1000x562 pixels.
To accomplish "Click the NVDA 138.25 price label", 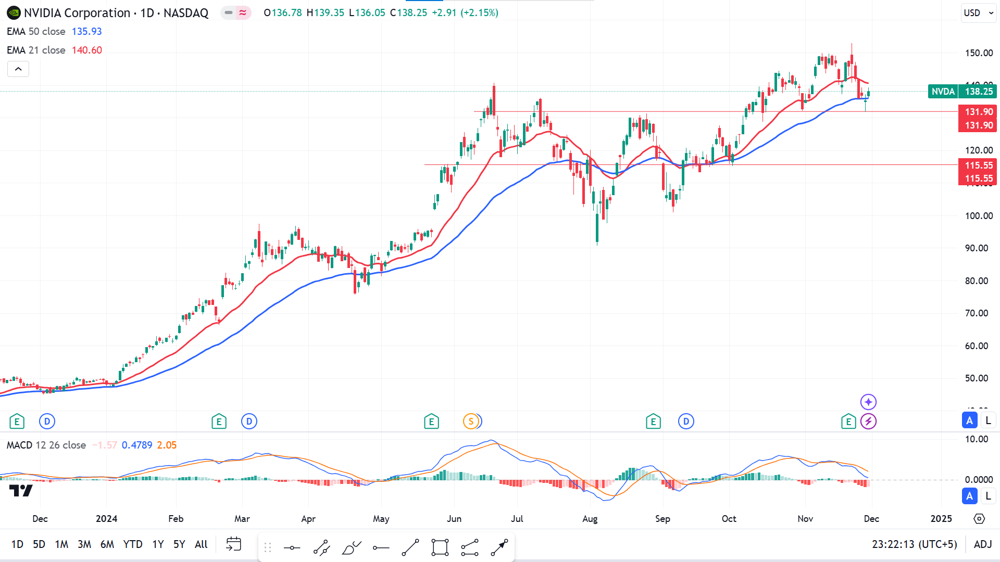I will pos(962,92).
